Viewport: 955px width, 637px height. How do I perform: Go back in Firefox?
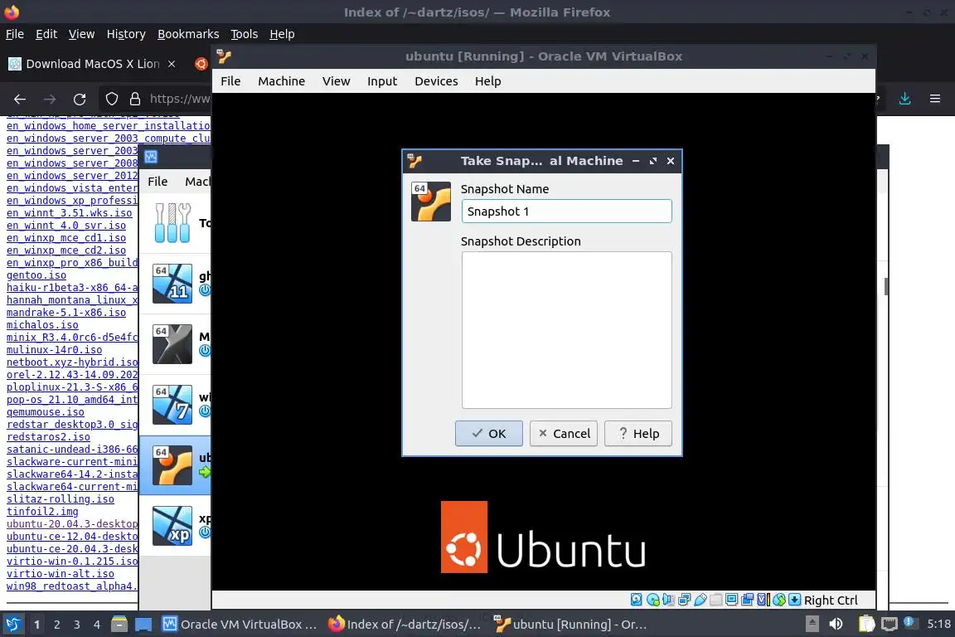[20, 99]
